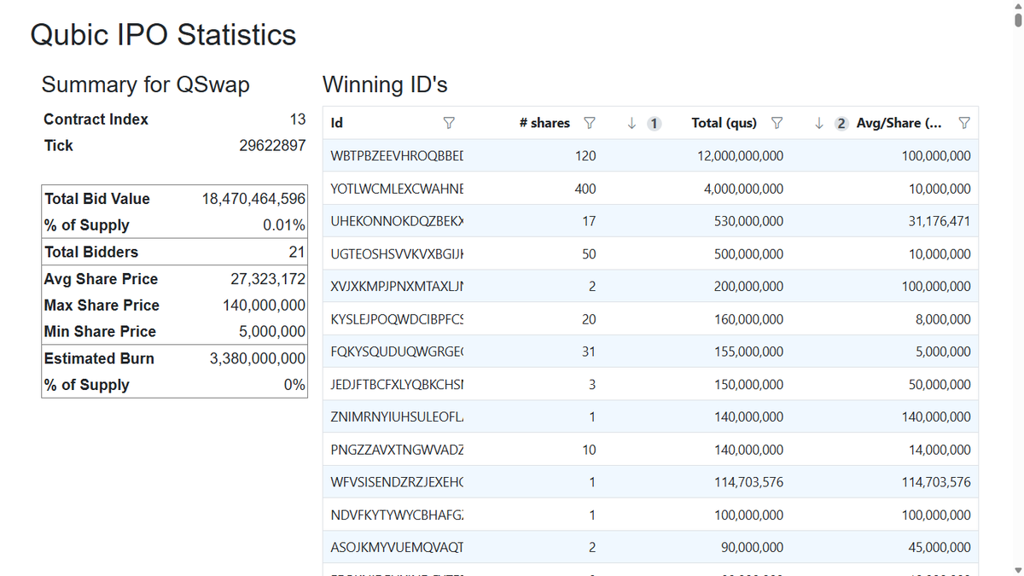The image size is (1024, 576).
Task: Click the 31 shares cell
Action: (x=537, y=352)
